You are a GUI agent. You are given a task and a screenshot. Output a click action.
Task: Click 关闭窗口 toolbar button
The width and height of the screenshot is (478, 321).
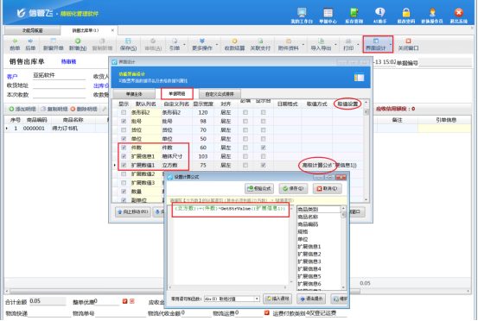pyautogui.click(x=408, y=44)
